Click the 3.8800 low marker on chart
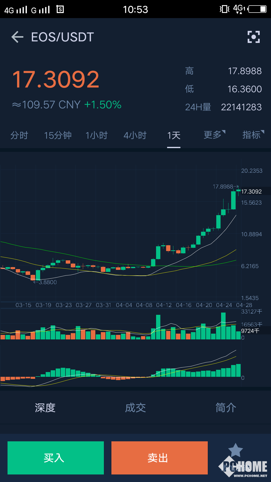 (x=45, y=282)
